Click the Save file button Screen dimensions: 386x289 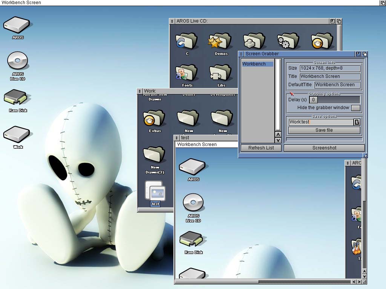click(x=324, y=130)
